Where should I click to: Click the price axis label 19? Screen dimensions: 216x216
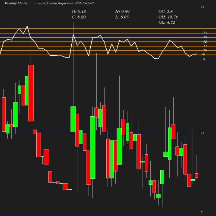(203, 7)
